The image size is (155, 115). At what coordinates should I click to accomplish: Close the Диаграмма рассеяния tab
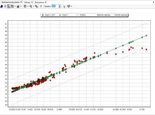tap(21, 2)
